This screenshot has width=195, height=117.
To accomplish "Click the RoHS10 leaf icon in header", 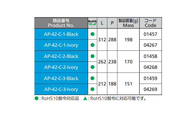I will coord(92,23).
